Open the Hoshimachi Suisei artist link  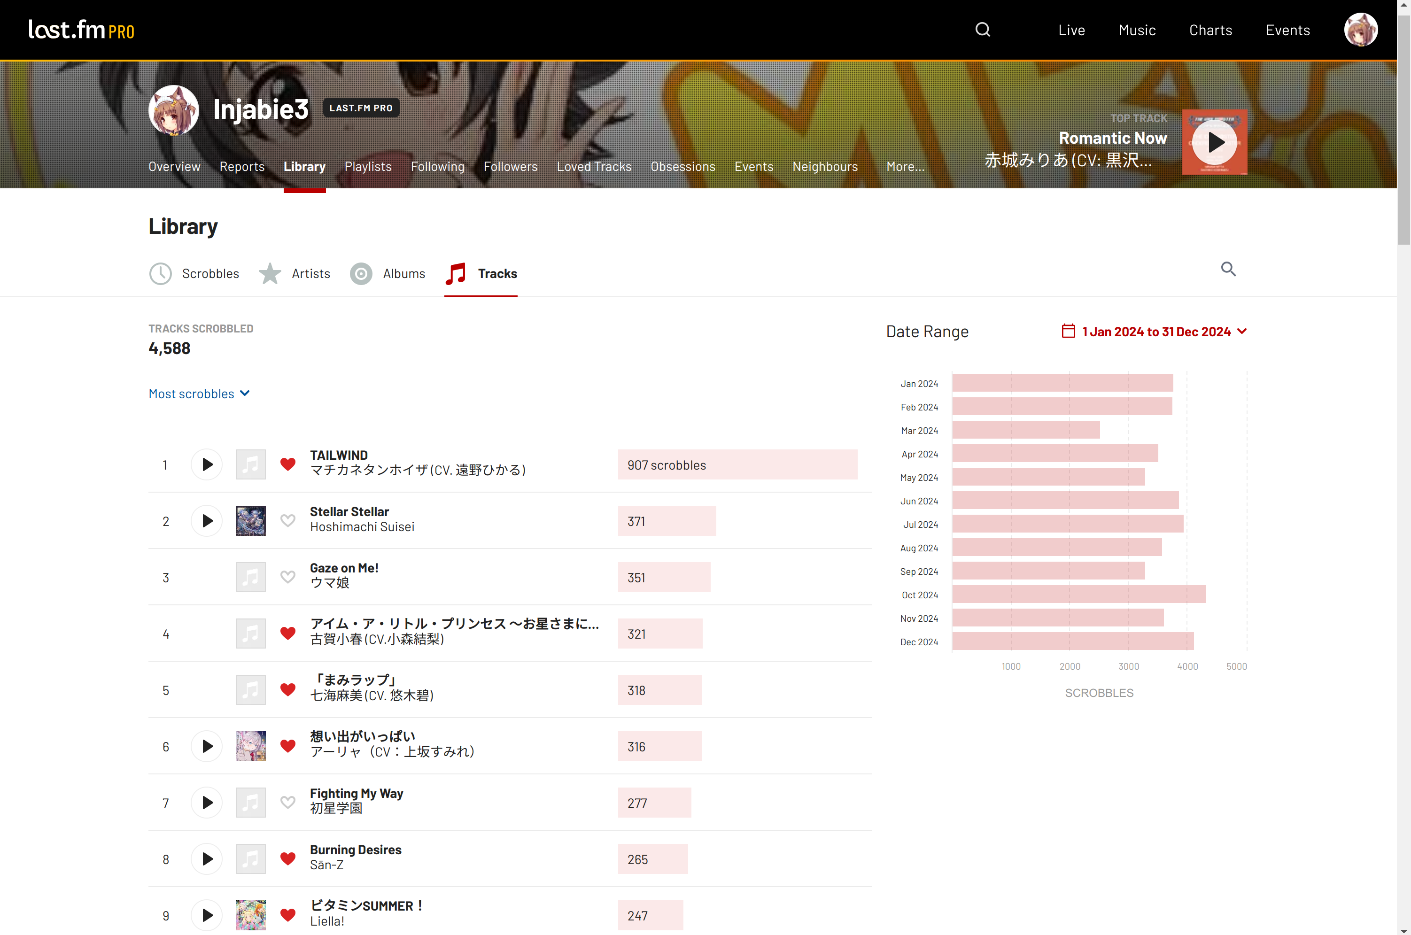[362, 527]
